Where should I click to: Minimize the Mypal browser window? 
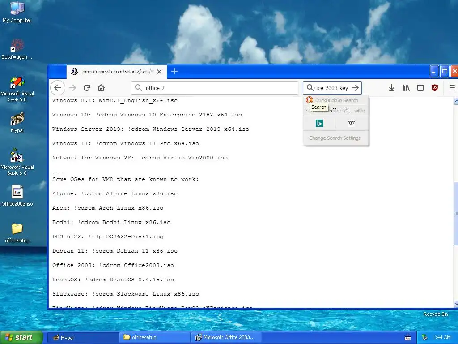click(434, 71)
